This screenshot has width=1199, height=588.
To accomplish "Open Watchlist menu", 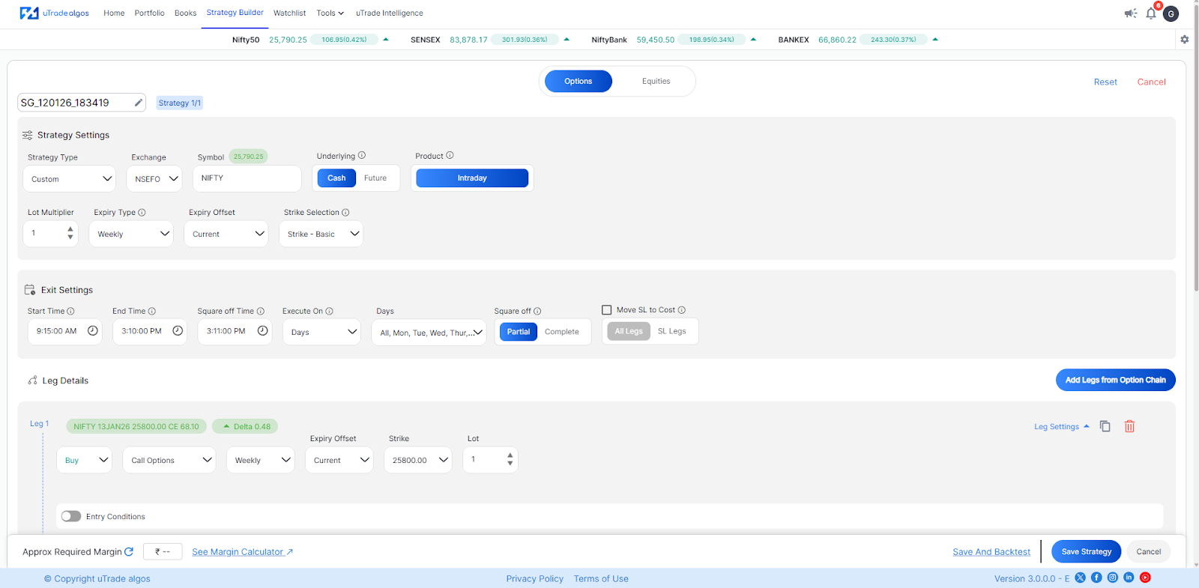I will click(289, 13).
